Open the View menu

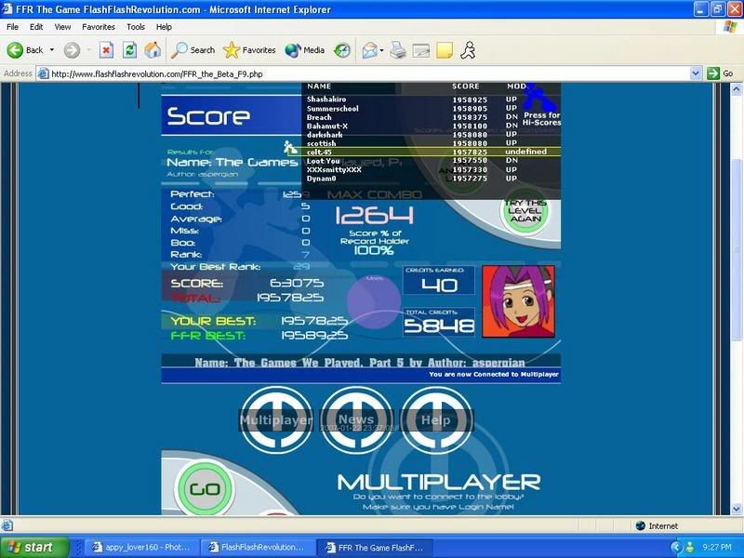(x=62, y=27)
